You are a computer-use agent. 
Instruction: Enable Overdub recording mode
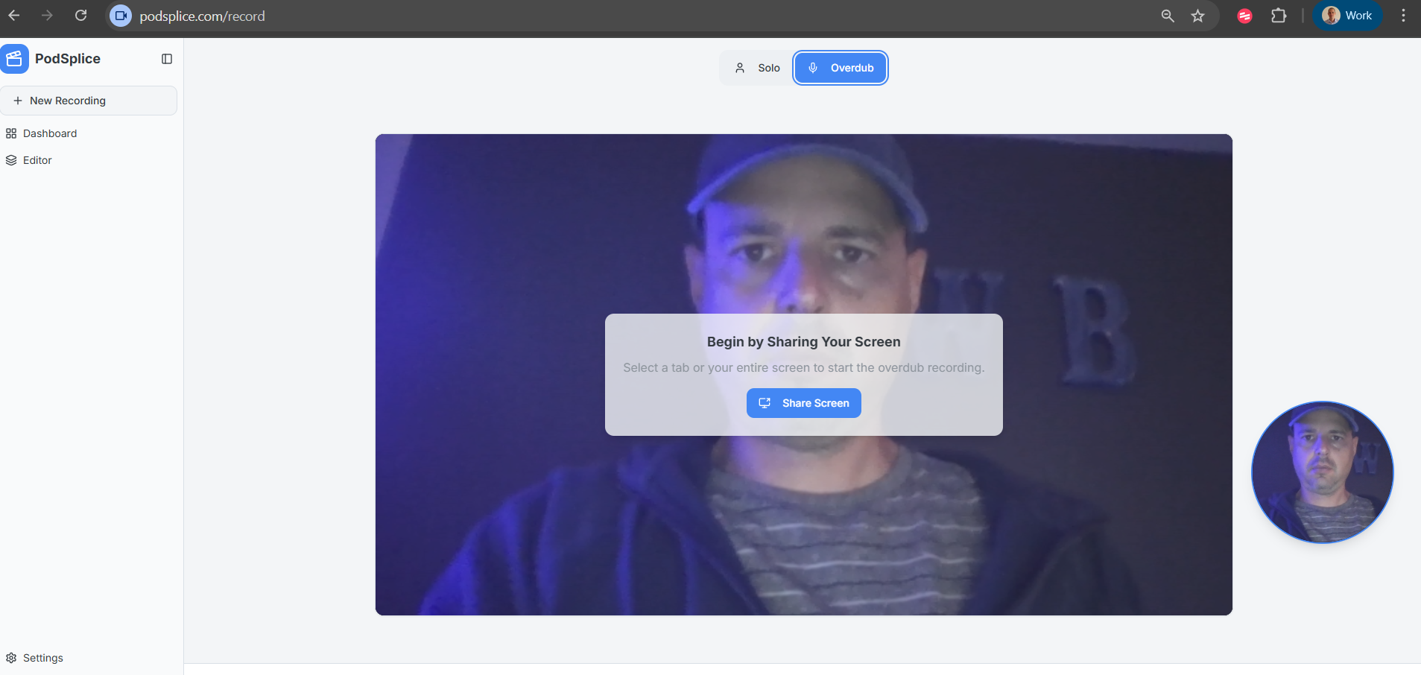click(840, 67)
